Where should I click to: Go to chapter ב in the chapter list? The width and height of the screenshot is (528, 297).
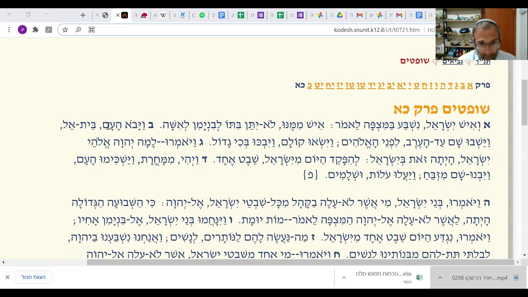pos(463,85)
